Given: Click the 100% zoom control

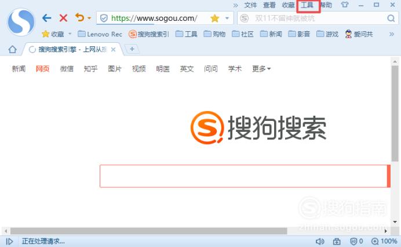Looking at the screenshot, I should pos(384,241).
